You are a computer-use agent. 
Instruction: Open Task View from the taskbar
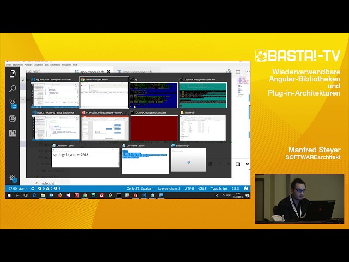coord(26,195)
